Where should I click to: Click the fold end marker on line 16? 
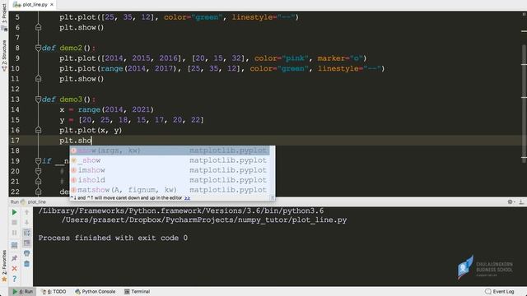pos(39,130)
